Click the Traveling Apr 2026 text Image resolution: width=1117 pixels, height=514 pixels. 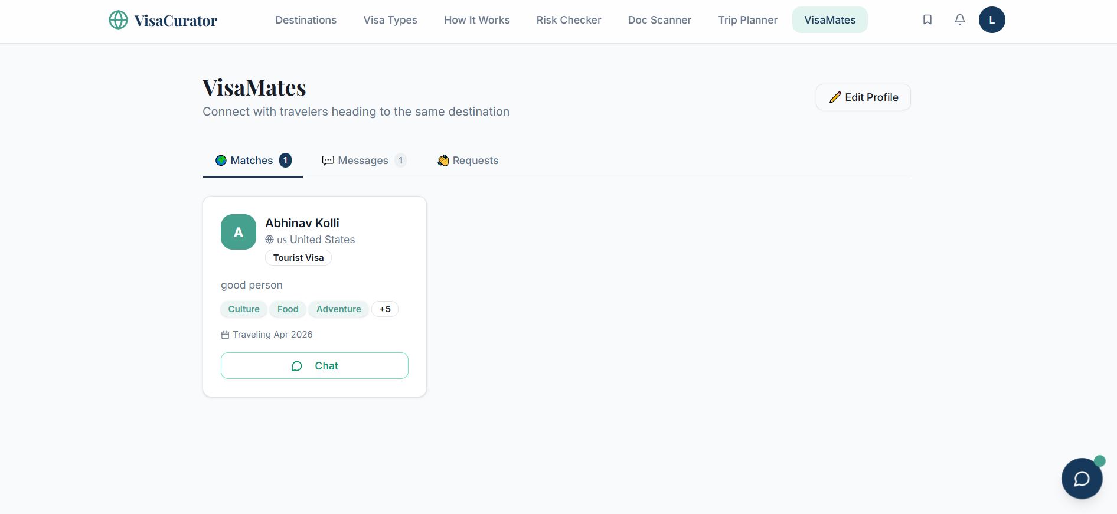pos(273,335)
